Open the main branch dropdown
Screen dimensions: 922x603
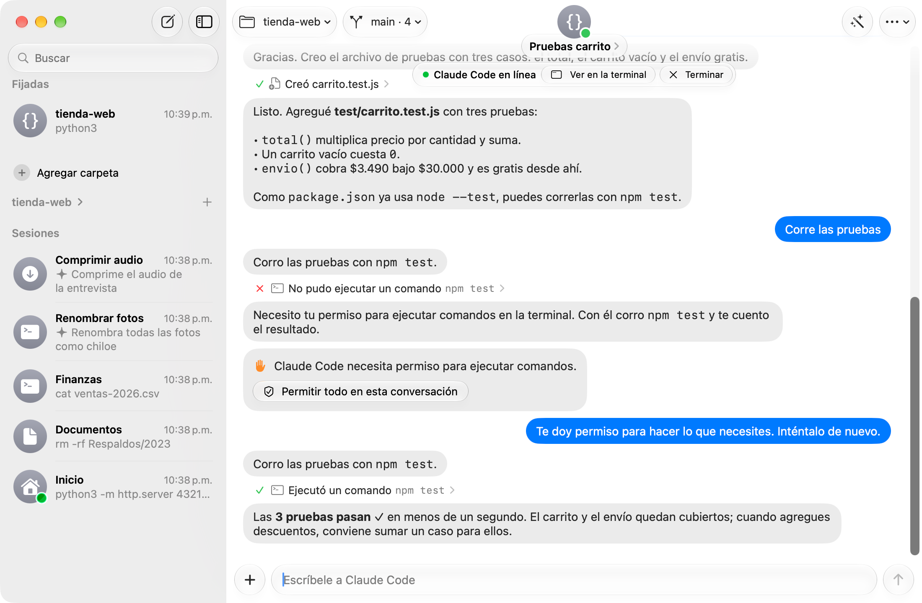point(385,22)
